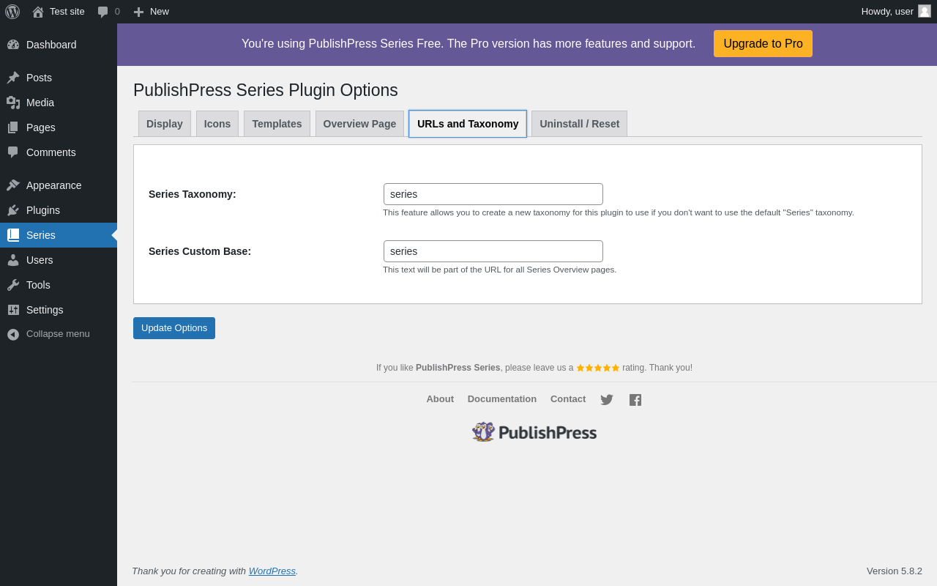
Task: Switch to the Display tab
Action: click(x=165, y=124)
